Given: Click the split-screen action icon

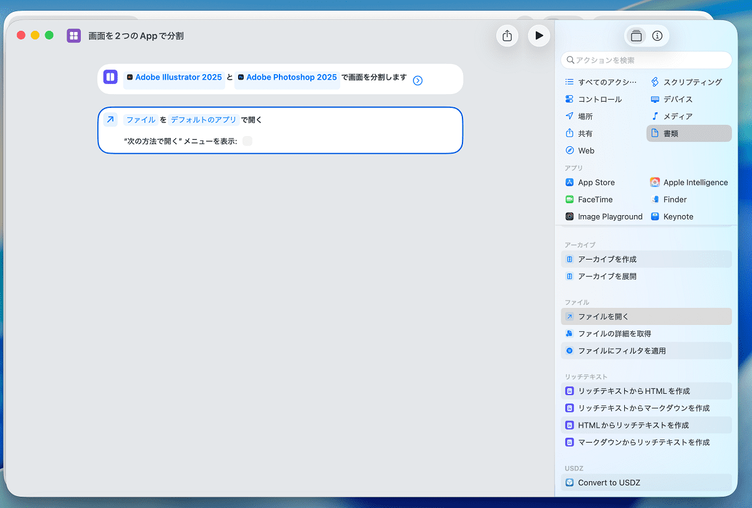Looking at the screenshot, I should [x=110, y=77].
